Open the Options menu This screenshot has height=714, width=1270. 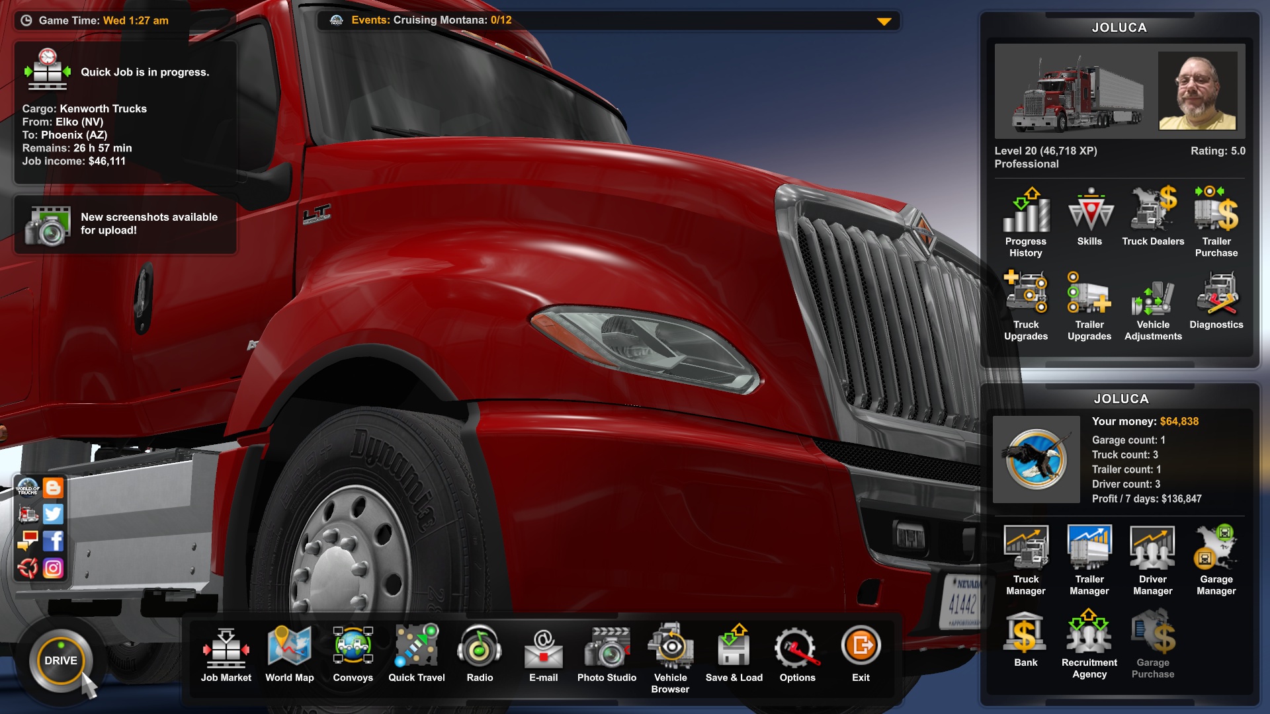pos(797,649)
